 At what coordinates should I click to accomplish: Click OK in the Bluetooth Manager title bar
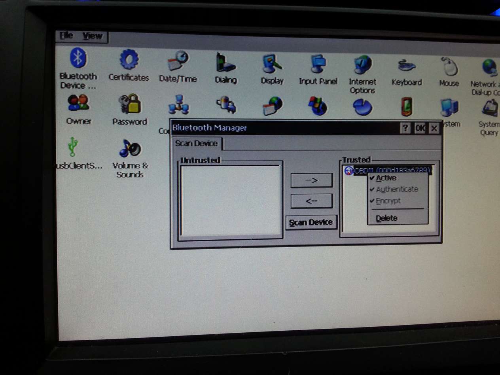click(x=420, y=128)
